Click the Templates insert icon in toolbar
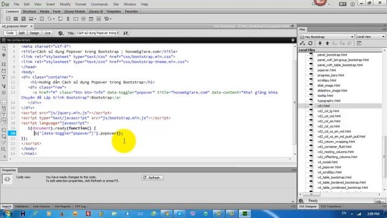Viewport: 387px width, 218px height. click(x=106, y=19)
